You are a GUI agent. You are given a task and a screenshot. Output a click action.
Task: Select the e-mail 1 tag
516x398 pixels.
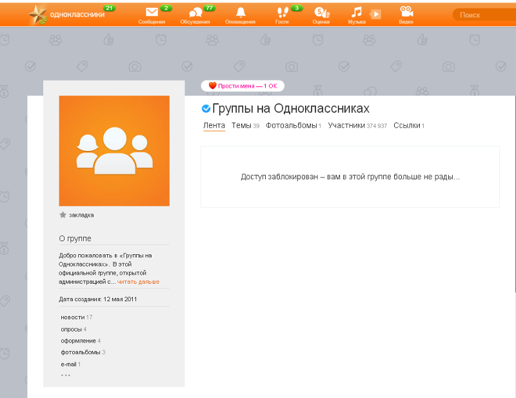pyautogui.click(x=70, y=364)
